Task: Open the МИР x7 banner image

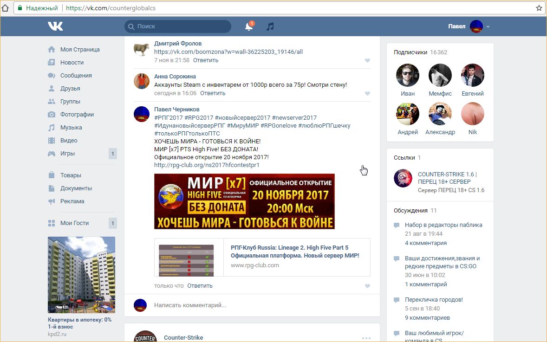Action: point(244,201)
